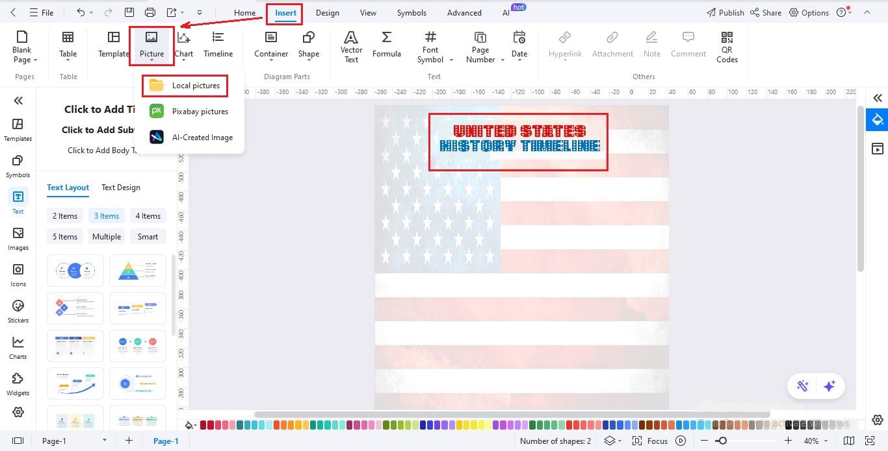Image resolution: width=888 pixels, height=451 pixels.
Task: Pick the first red color swatch
Action: pos(203,425)
